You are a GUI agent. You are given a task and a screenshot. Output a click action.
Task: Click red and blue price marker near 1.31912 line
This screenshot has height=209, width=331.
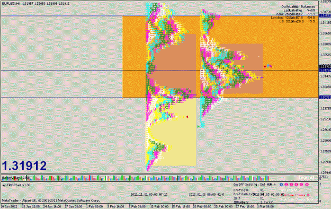268,66
